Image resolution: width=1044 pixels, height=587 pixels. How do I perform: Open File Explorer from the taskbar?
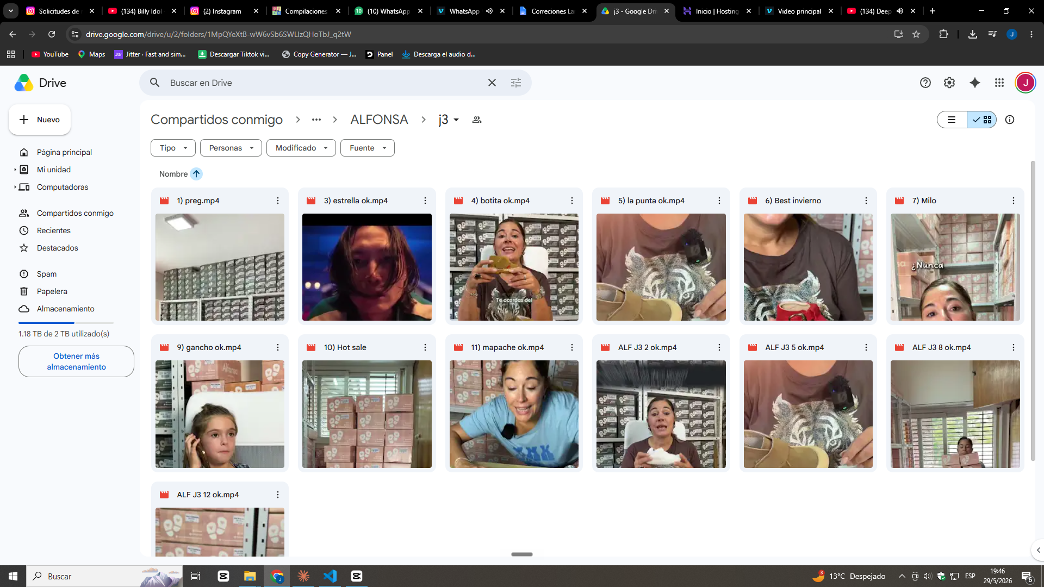click(x=250, y=576)
